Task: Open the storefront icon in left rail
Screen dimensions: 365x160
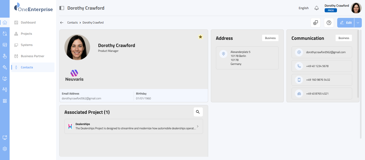Action: click(5, 45)
